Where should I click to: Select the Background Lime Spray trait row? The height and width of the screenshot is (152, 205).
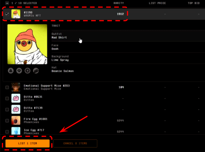click(x=128, y=58)
